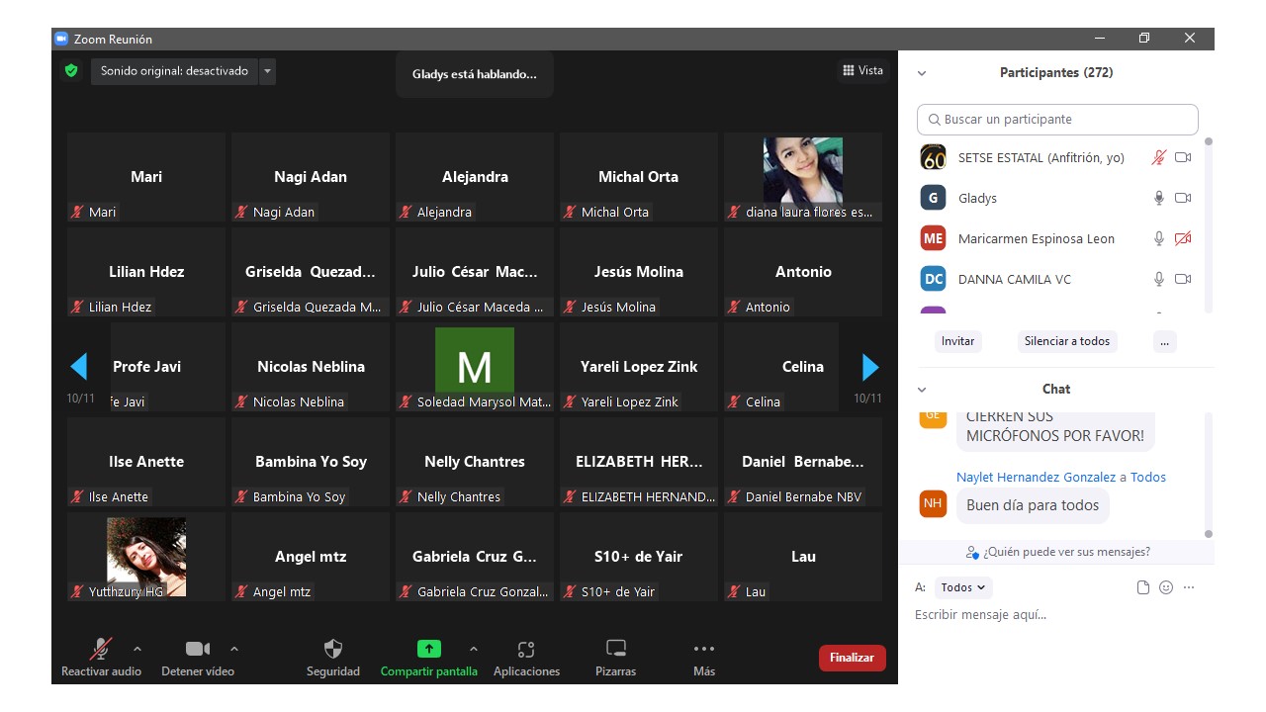Select Yutthzury HG video thumbnail
This screenshot has width=1266, height=712.
coord(146,557)
